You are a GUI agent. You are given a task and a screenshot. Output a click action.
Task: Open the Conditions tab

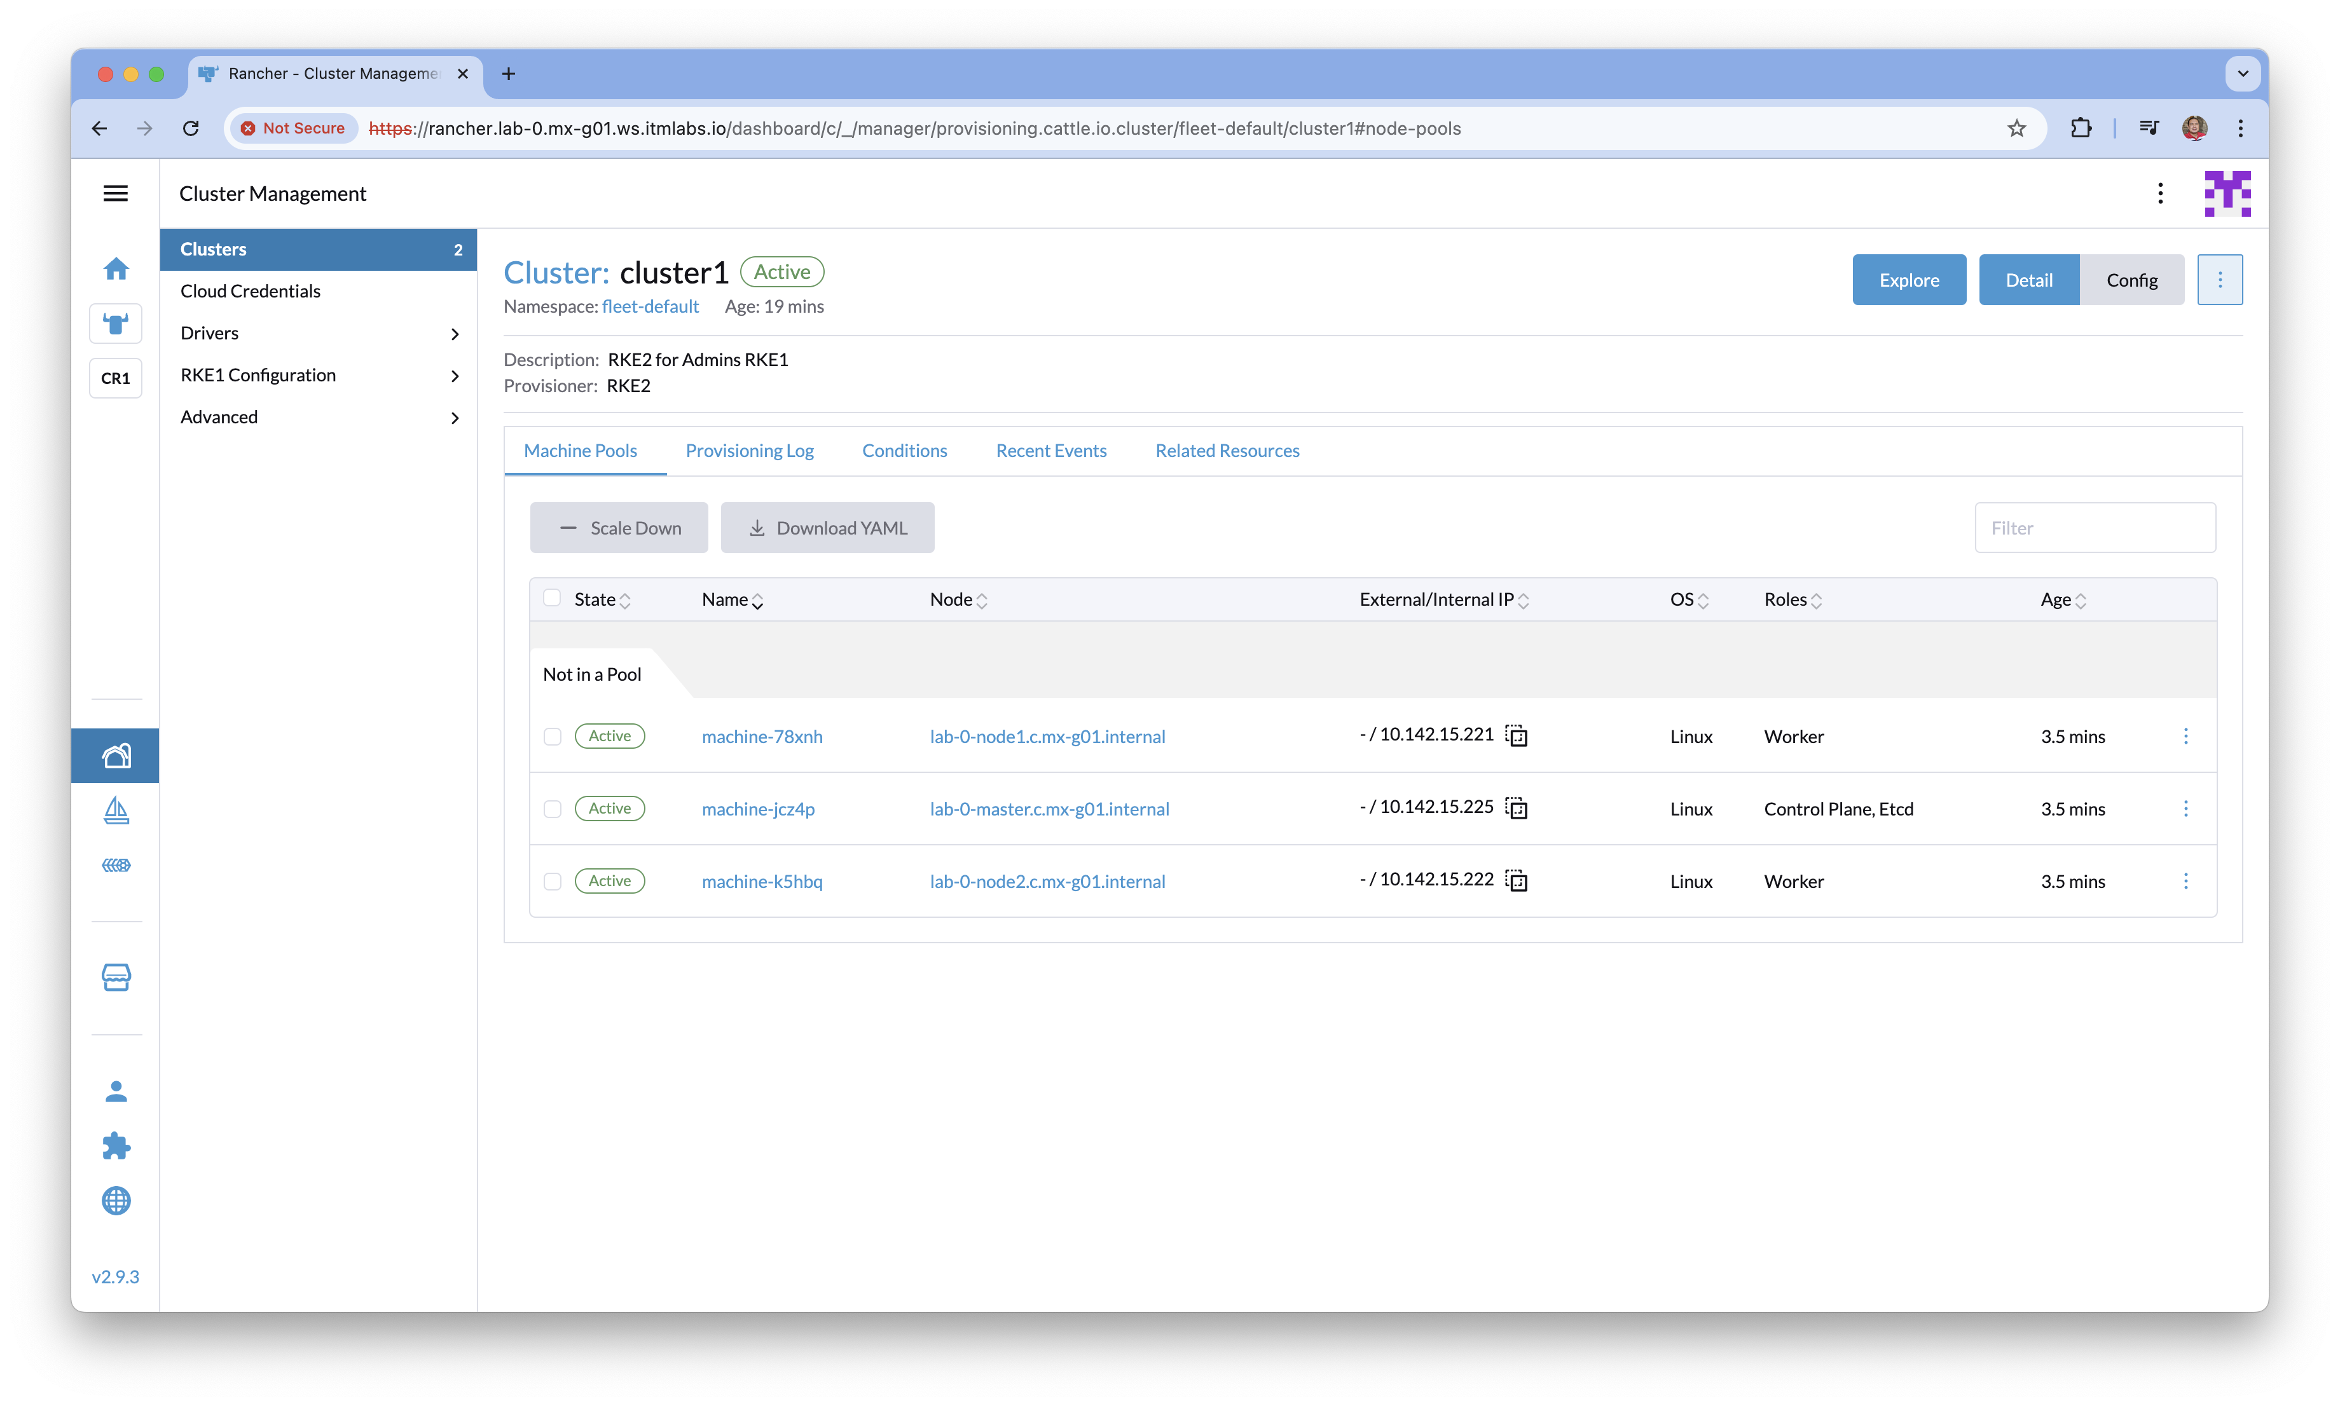(904, 451)
